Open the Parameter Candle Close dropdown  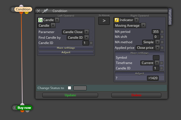click(86, 32)
